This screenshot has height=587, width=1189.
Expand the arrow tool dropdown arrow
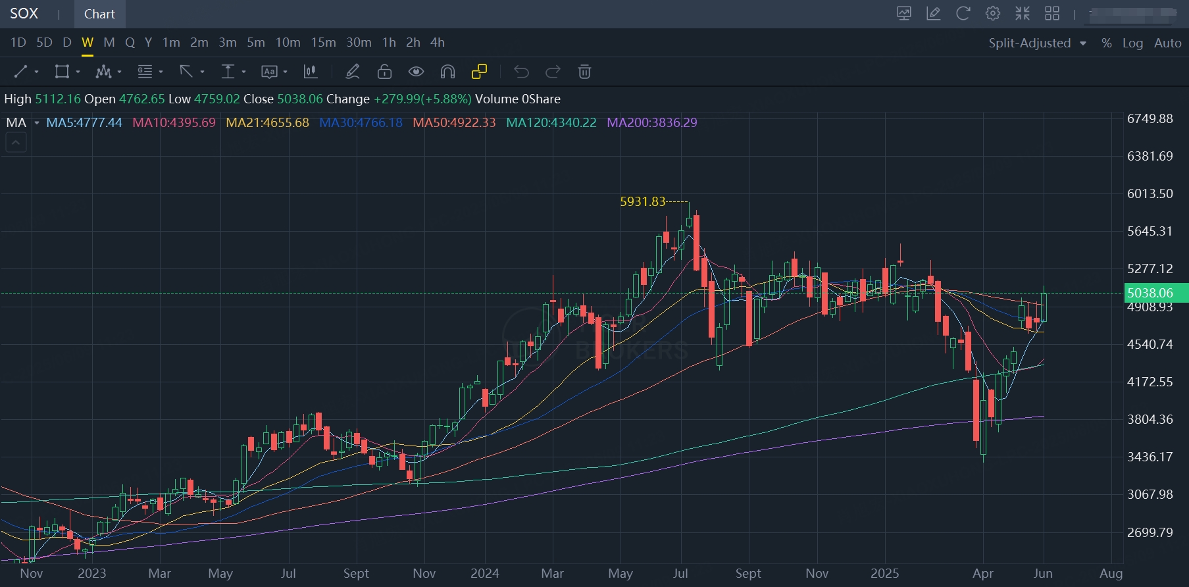[202, 72]
